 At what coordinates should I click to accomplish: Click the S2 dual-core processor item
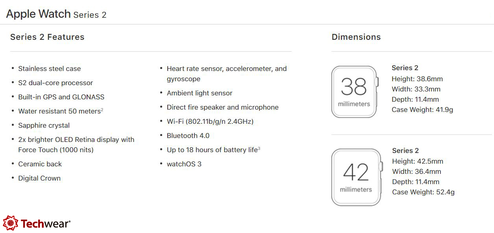(x=56, y=83)
